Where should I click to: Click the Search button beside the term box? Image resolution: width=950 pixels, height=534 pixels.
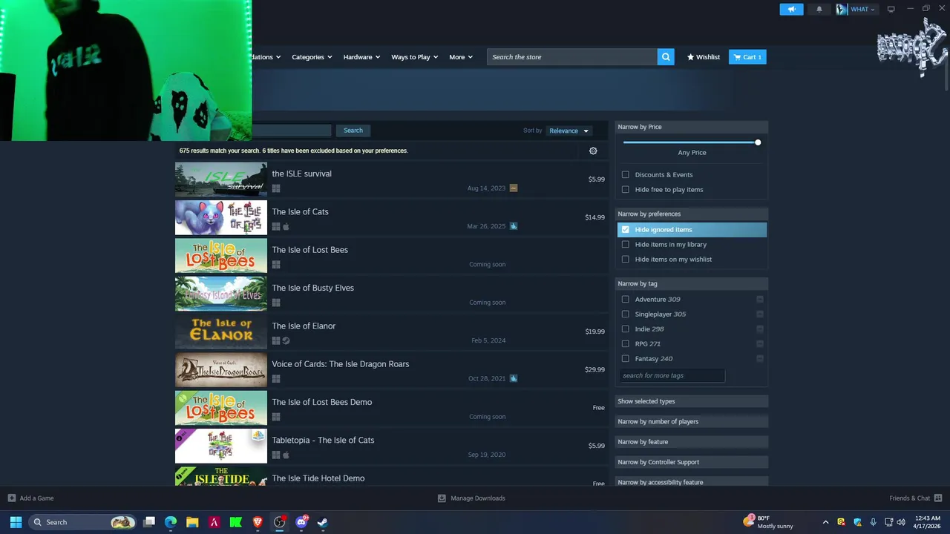pos(353,131)
